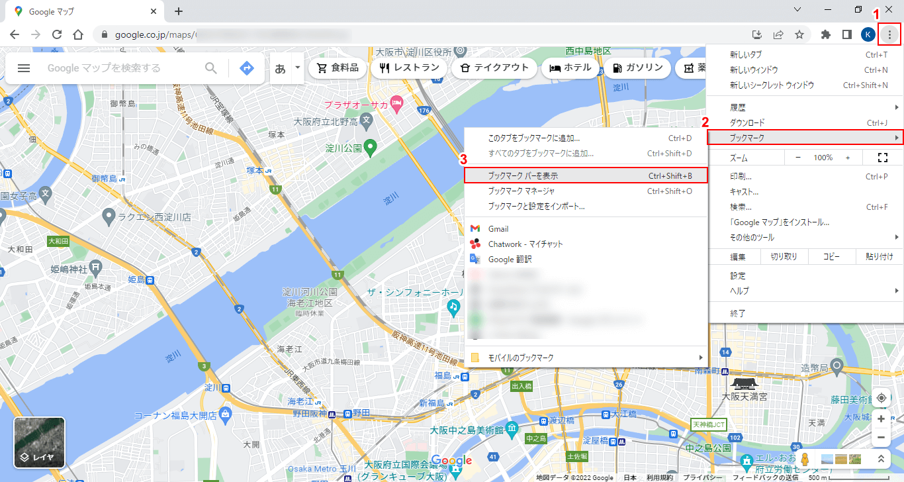Viewport: 904px width, 482px height.
Task: Expand the ヘルプ submenu
Action: (x=805, y=291)
